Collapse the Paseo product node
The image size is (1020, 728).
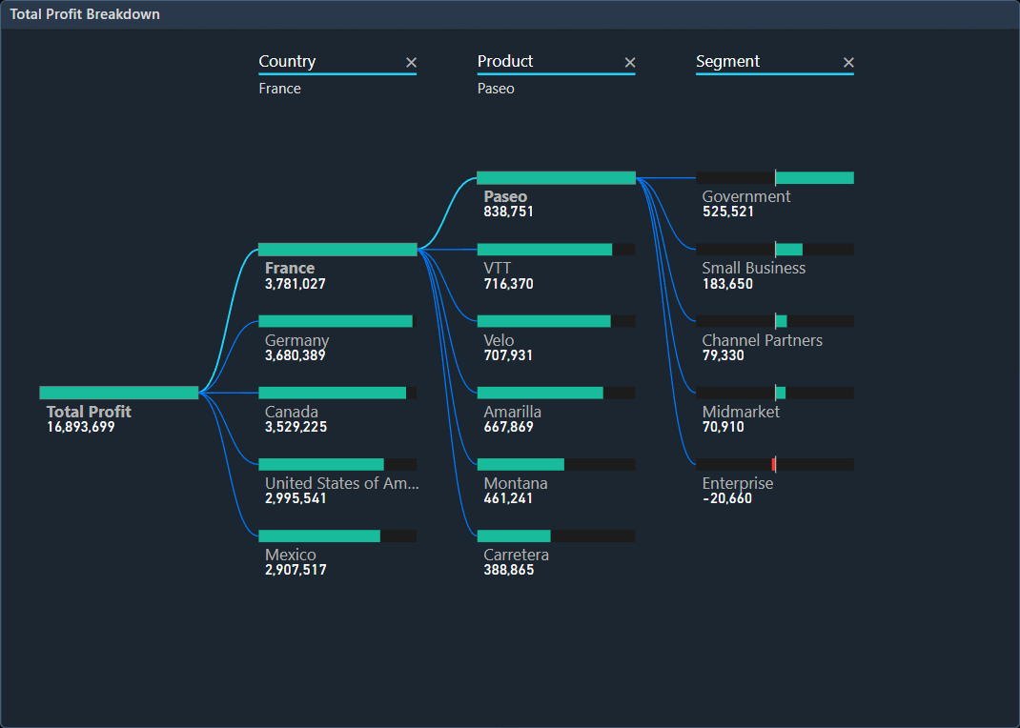pos(556,178)
